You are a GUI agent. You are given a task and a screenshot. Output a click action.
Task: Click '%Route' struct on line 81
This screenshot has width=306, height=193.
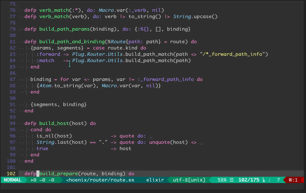117,41
